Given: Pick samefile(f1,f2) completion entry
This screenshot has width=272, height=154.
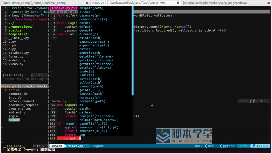Looking at the screenshot, I should (93, 124).
